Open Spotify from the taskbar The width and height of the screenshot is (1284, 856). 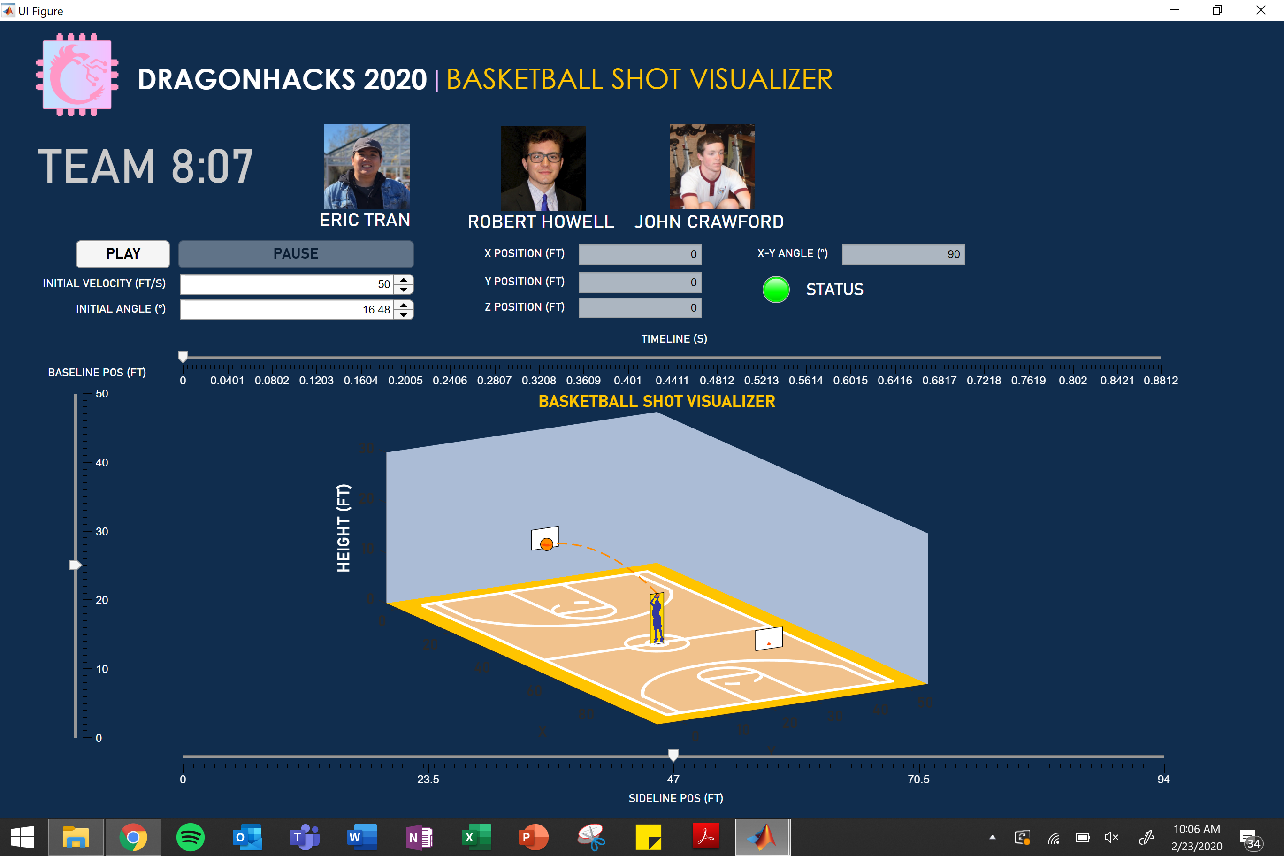190,837
